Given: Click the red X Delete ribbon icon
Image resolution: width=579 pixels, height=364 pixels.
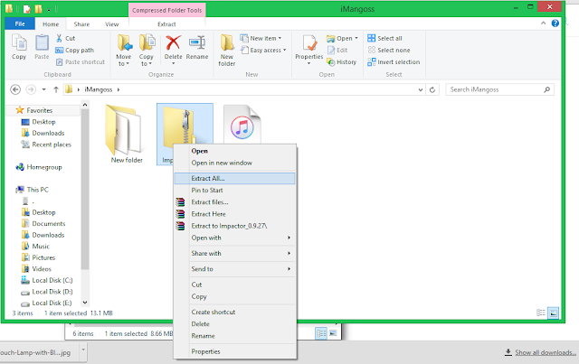Looking at the screenshot, I should click(x=173, y=43).
